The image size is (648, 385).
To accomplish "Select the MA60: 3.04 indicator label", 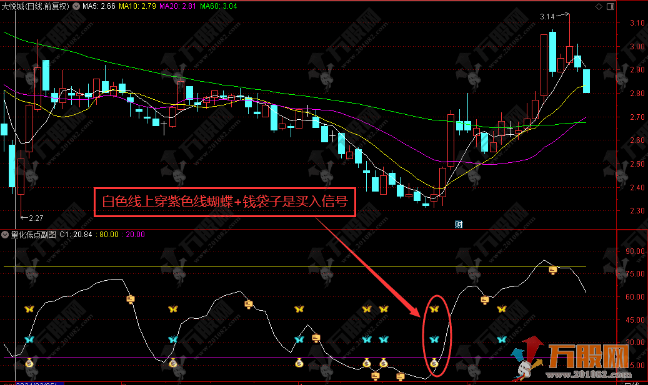I will tap(219, 6).
